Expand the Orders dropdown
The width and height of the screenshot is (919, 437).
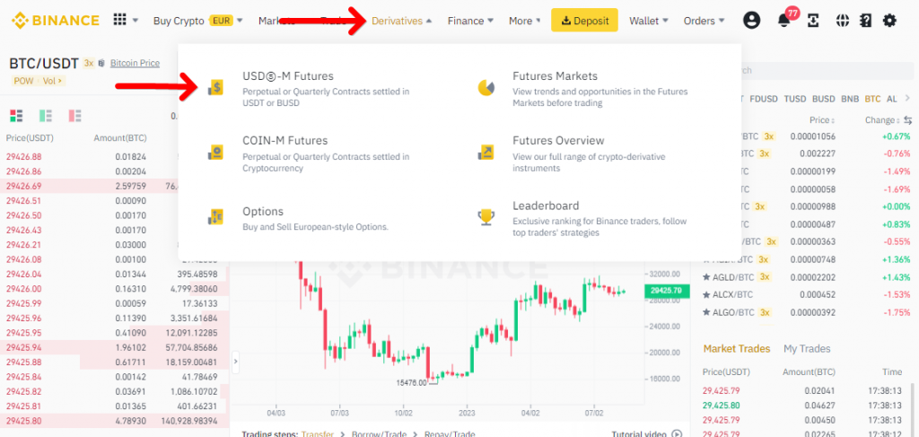tap(704, 21)
